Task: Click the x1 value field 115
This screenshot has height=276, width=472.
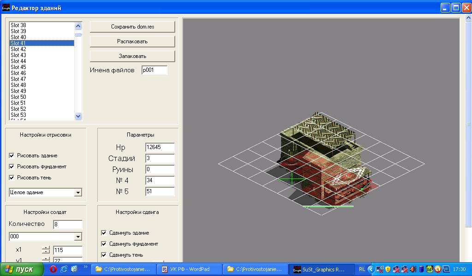Action: coord(68,250)
